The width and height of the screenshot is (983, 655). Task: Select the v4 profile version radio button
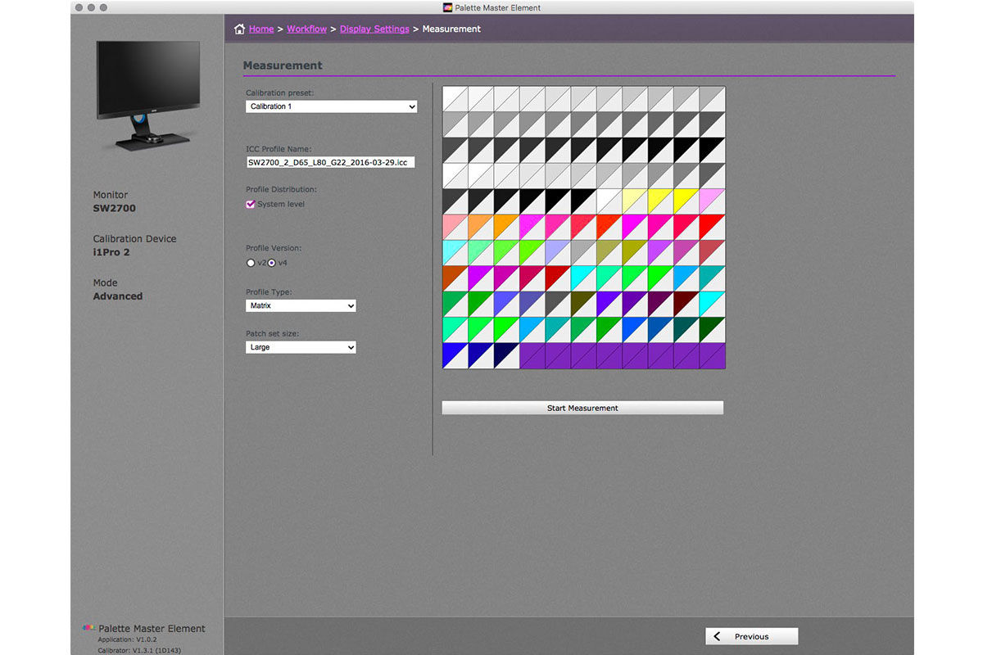[272, 263]
